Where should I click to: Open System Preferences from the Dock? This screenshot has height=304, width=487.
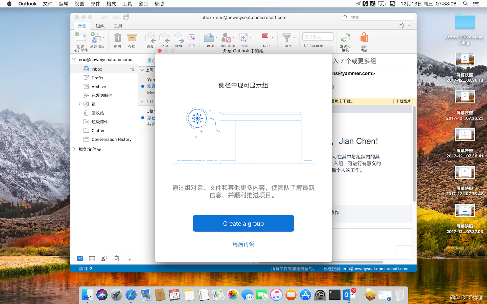320,295
